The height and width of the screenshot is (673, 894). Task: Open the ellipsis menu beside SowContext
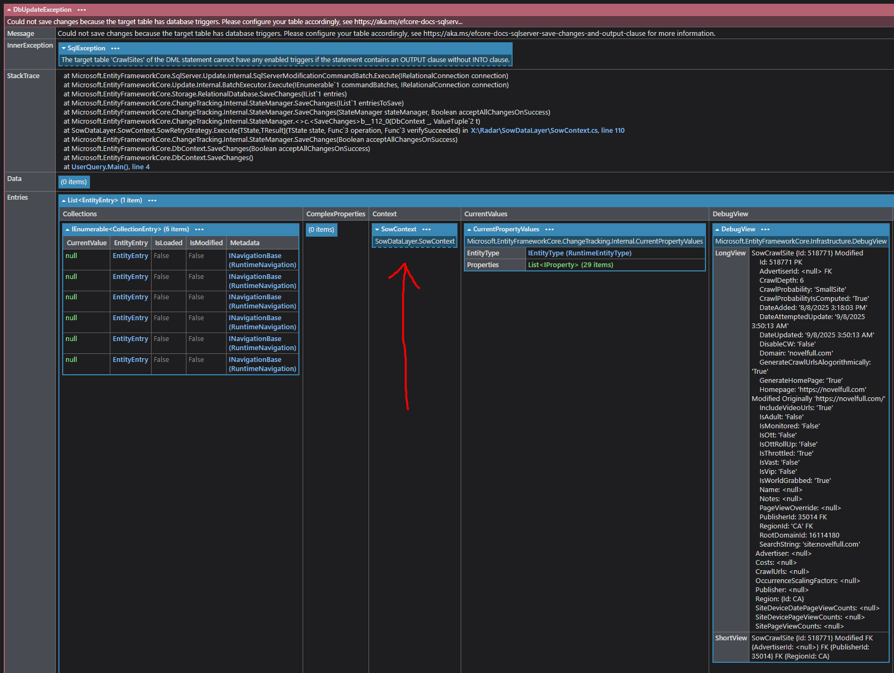click(x=426, y=229)
